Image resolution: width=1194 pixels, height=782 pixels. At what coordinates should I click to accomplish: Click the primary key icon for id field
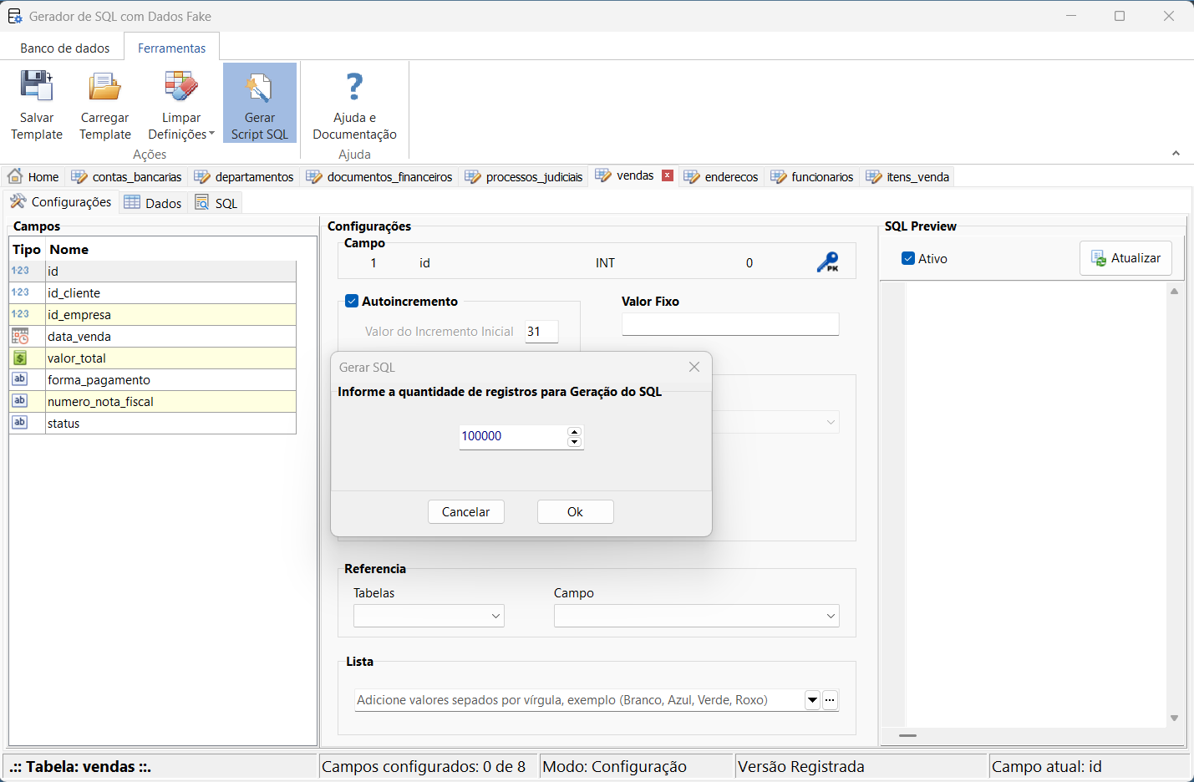[x=827, y=262]
